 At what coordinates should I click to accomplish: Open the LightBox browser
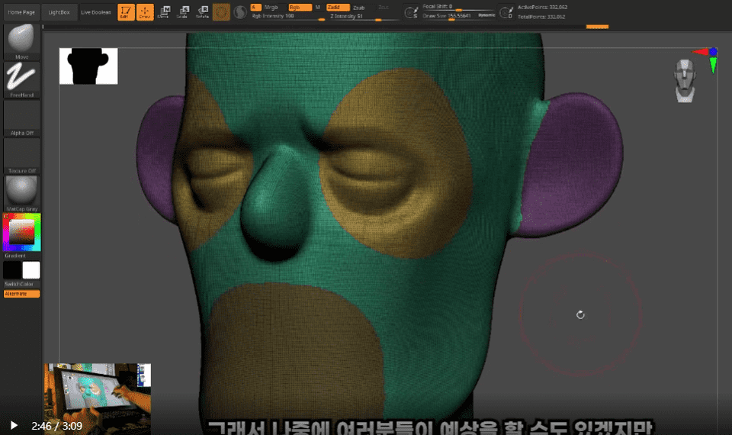tap(59, 12)
